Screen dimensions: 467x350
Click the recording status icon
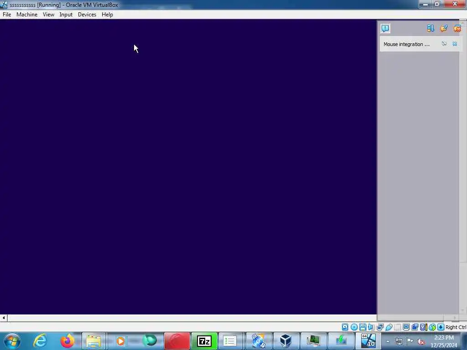[415, 327]
